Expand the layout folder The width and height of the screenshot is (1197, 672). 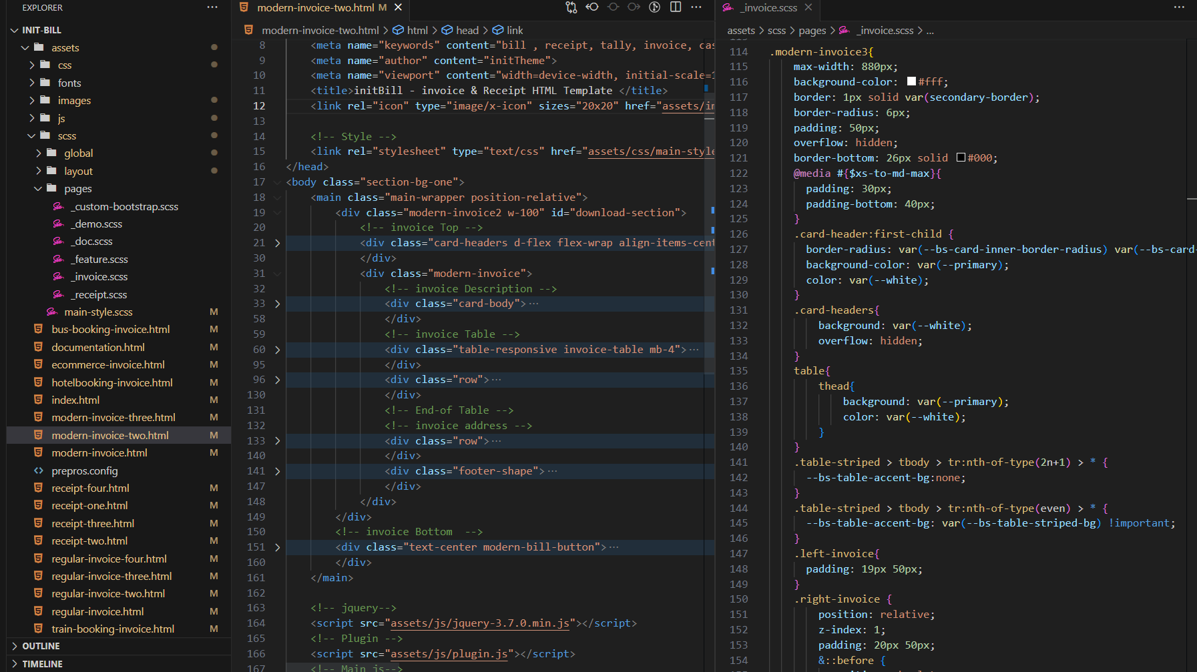click(38, 171)
